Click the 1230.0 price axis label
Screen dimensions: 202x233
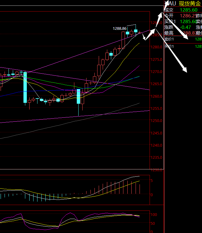[156, 170]
